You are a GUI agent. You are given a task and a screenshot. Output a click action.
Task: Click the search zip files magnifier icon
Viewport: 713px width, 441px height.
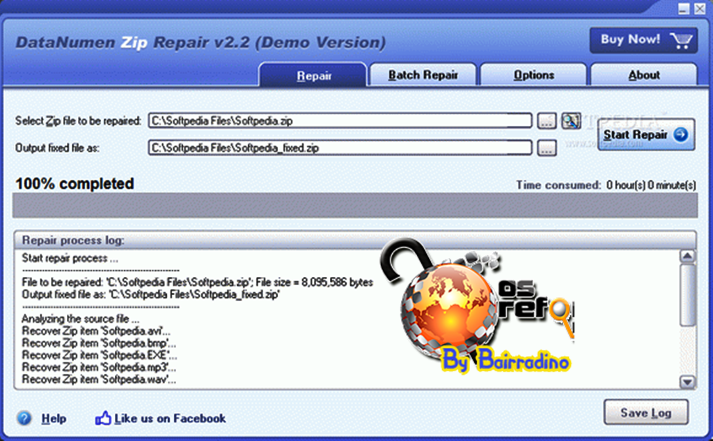click(571, 121)
